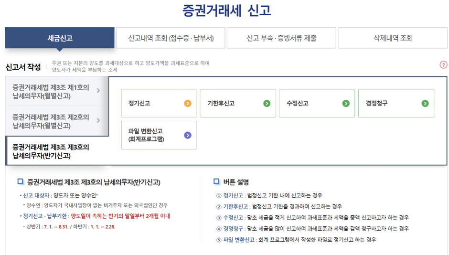This screenshot has height=255, width=449.
Task: Click ③ 수정신고 description line
Action: [312, 218]
